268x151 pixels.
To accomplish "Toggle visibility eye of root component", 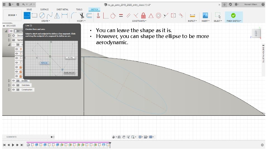I will pos(11,31).
